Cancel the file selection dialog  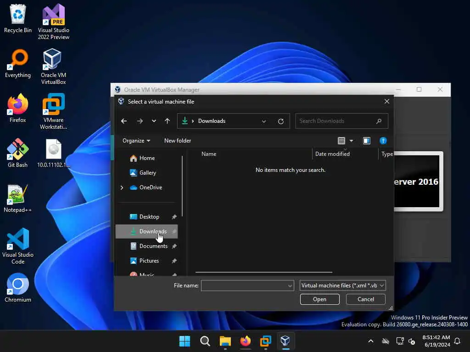(366, 299)
